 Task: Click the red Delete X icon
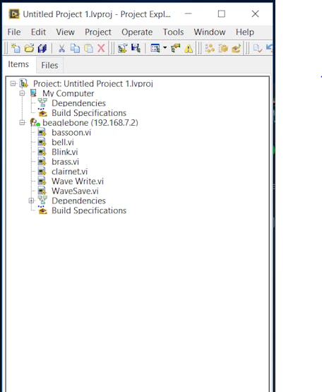(101, 48)
